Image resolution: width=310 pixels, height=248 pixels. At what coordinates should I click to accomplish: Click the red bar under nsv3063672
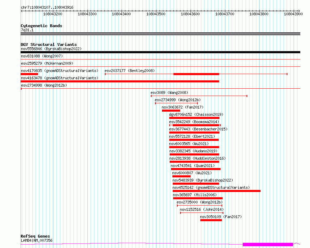click(x=171, y=111)
